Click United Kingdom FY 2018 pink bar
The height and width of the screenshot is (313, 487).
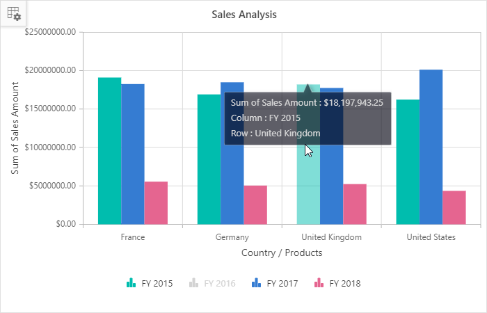(355, 204)
